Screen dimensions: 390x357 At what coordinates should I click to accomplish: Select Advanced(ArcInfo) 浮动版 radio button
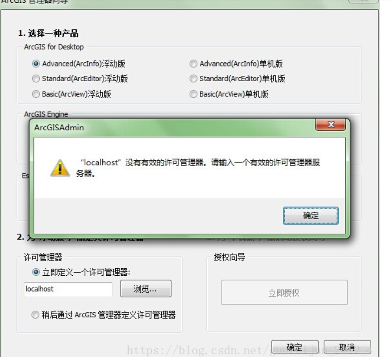tap(36, 64)
